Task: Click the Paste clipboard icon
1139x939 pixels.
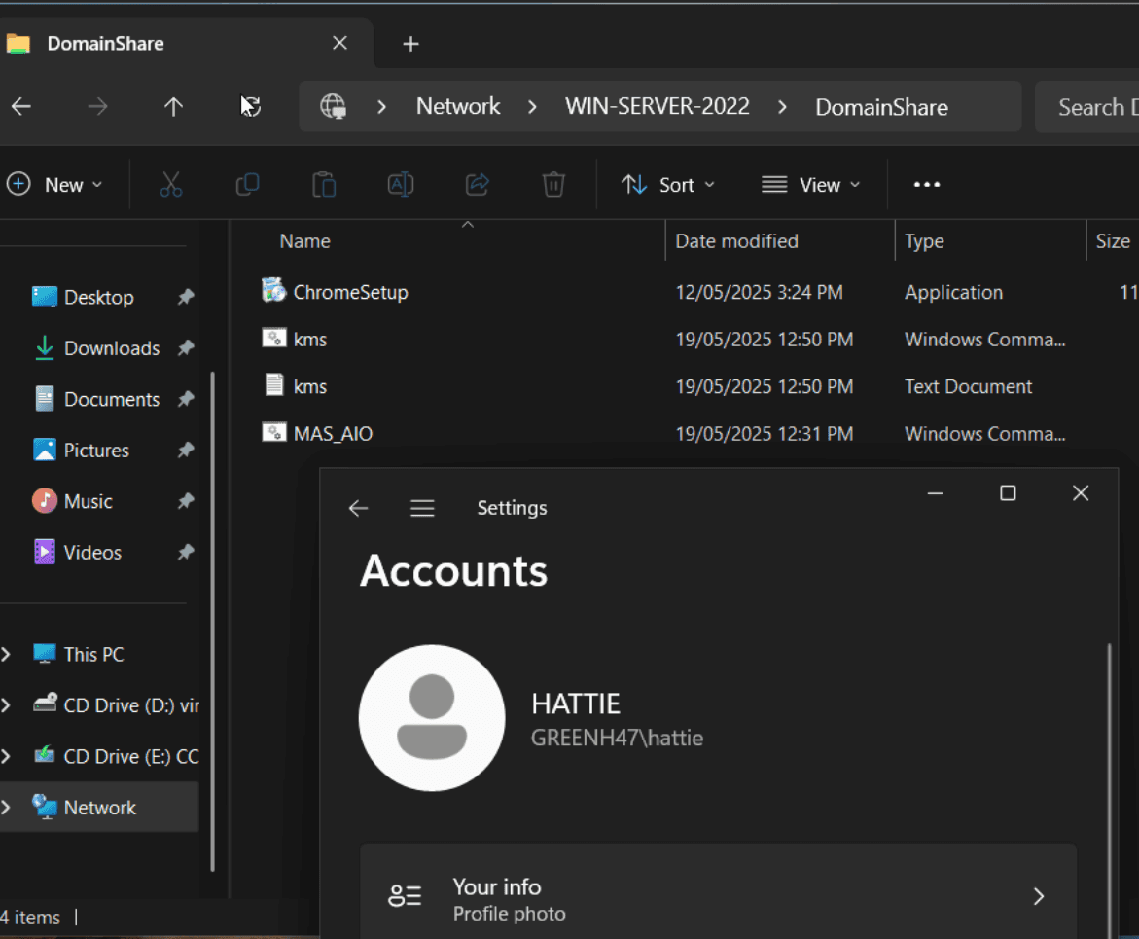Action: click(324, 185)
